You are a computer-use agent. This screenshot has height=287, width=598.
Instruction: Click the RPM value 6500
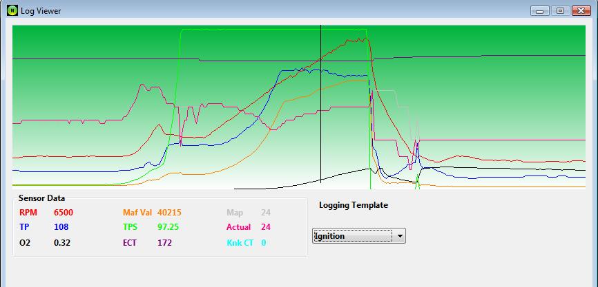[x=64, y=213]
